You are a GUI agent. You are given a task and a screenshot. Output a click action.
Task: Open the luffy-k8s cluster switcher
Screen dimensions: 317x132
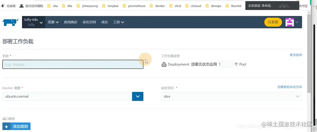point(33,22)
